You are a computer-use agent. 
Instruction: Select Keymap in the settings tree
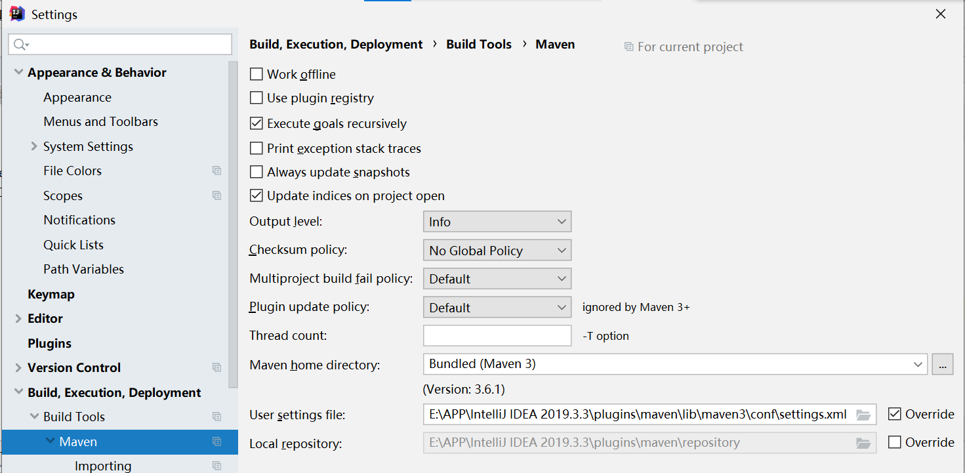tap(51, 294)
